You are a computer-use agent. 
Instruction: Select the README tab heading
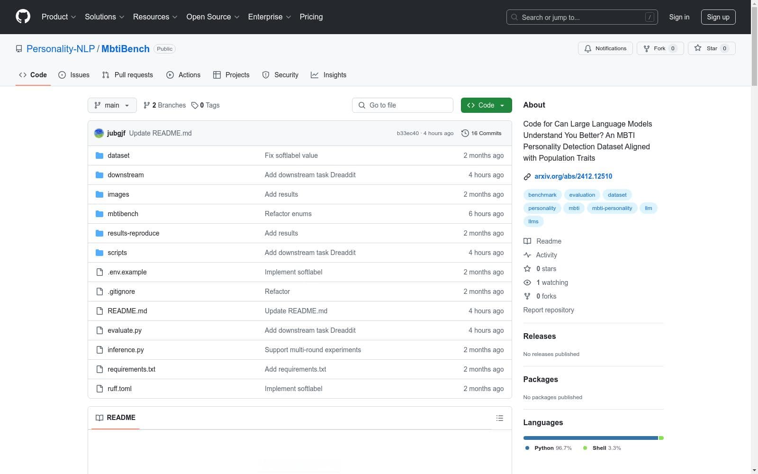point(116,418)
